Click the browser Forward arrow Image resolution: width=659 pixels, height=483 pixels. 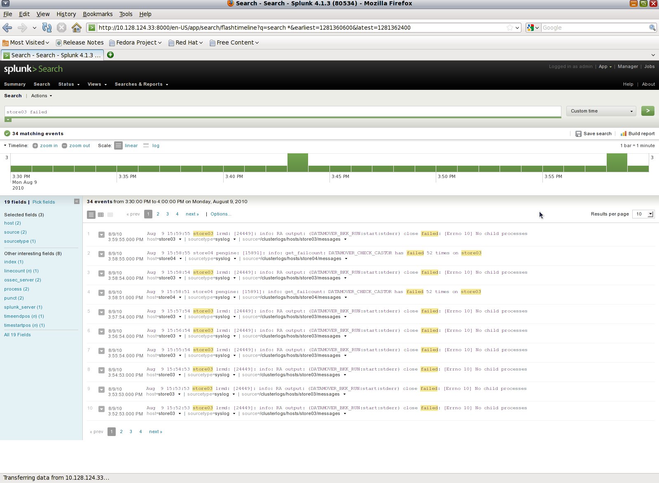click(22, 28)
